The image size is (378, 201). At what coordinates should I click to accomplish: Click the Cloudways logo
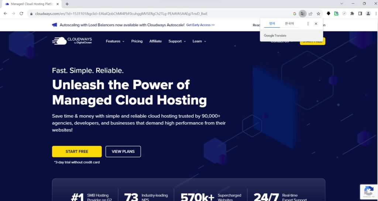tap(72, 41)
